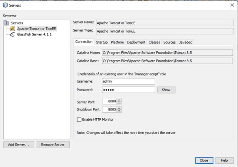Click the Apache Tomcat cat icon
The image size is (238, 167).
tap(12, 28)
